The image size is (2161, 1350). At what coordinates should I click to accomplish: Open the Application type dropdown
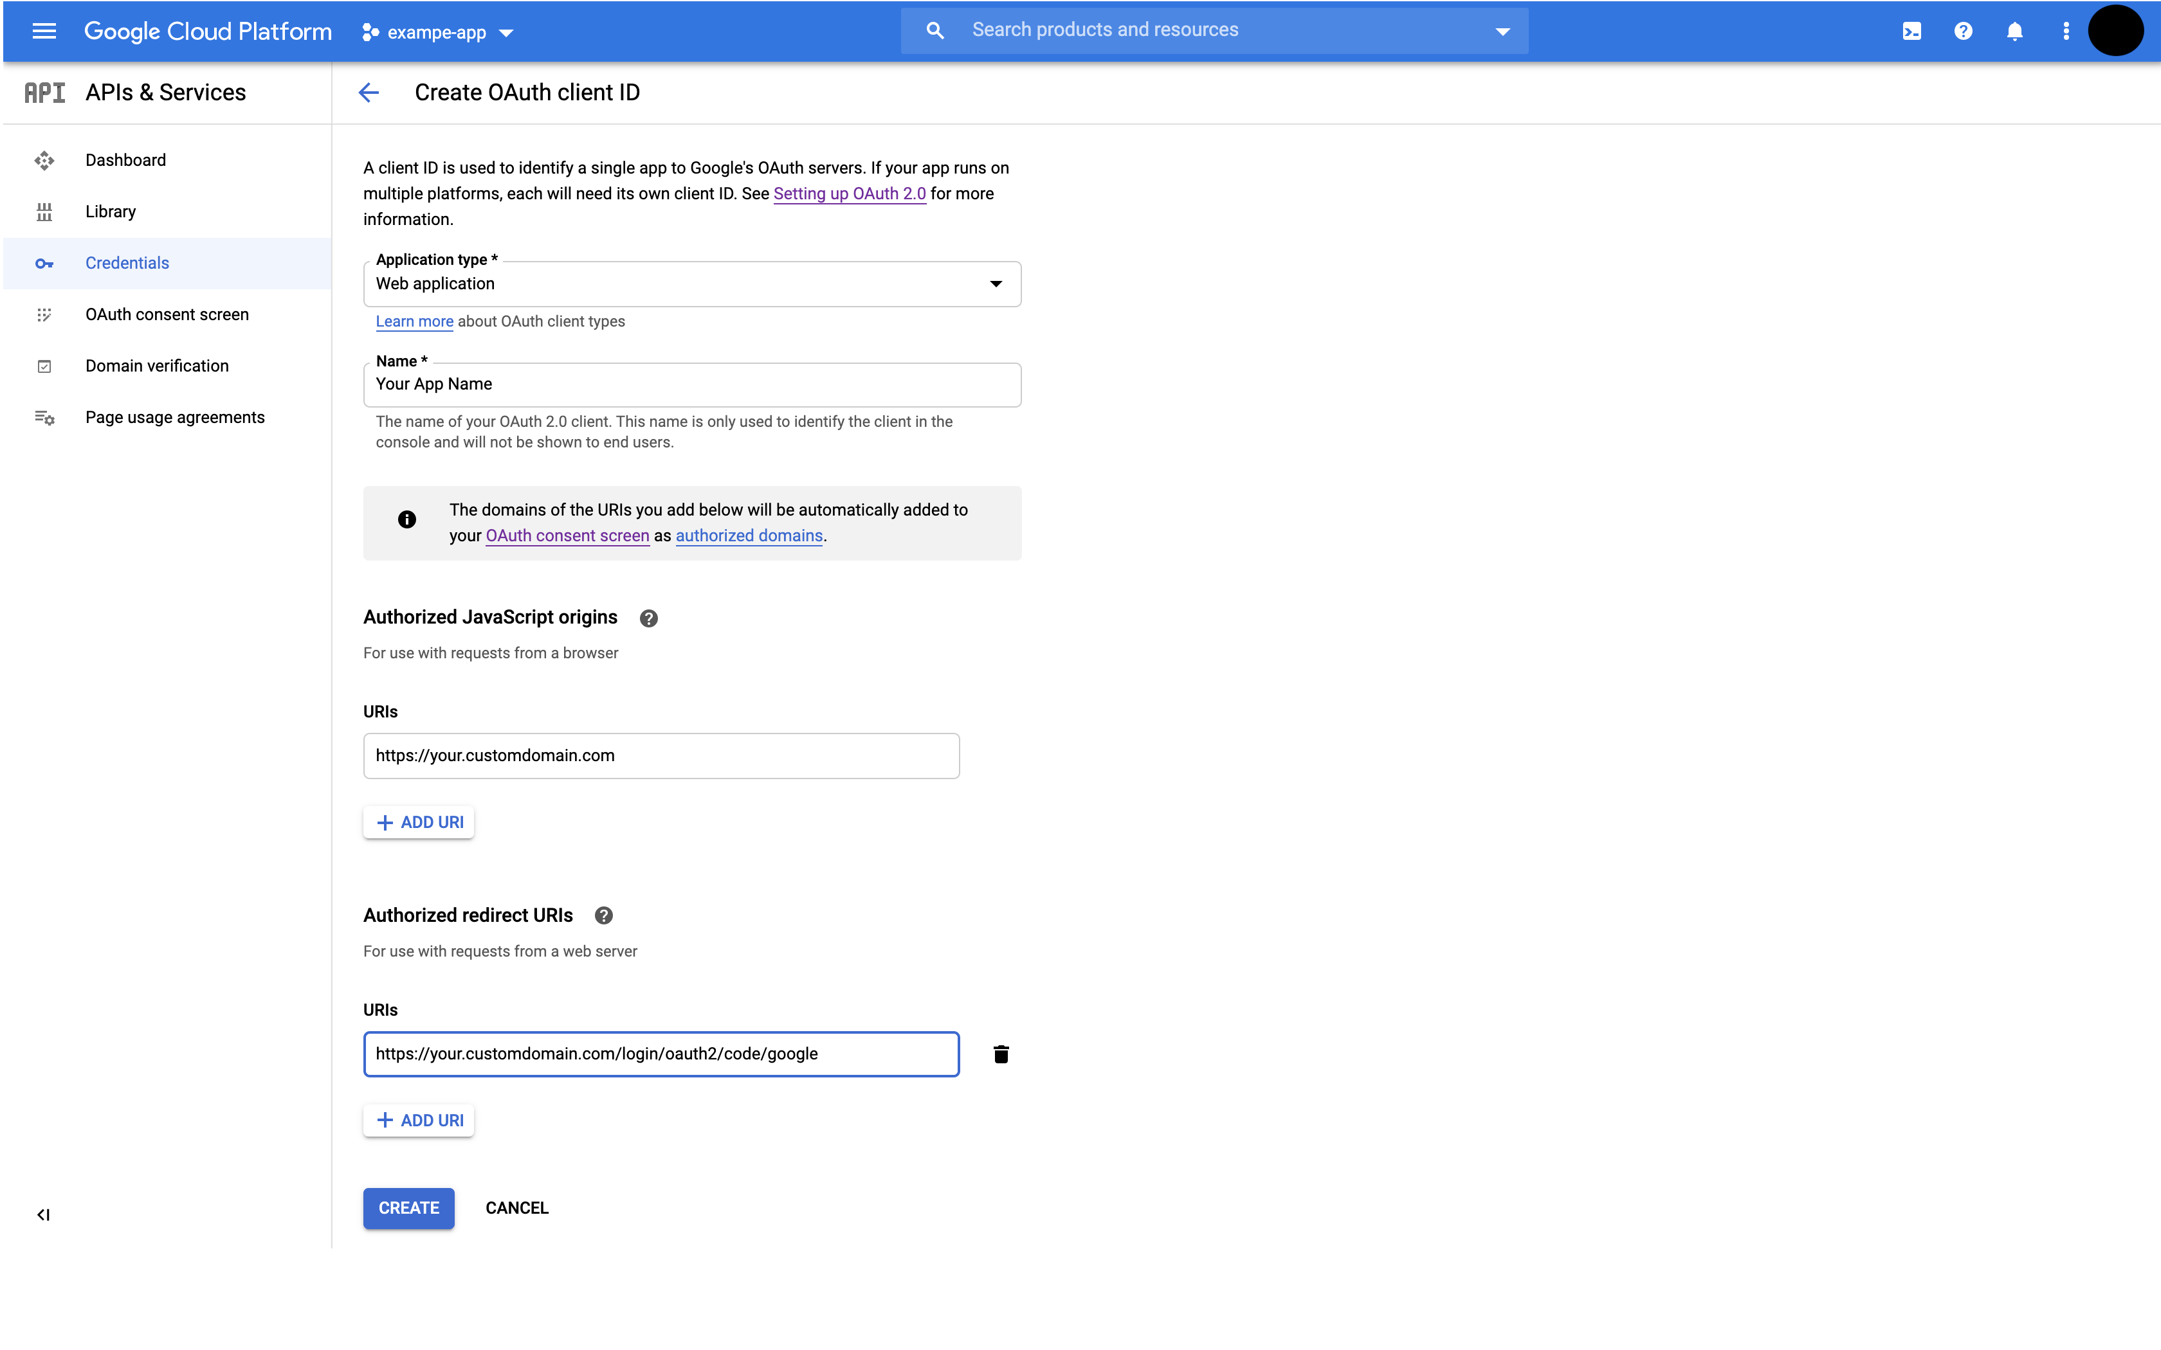[692, 284]
